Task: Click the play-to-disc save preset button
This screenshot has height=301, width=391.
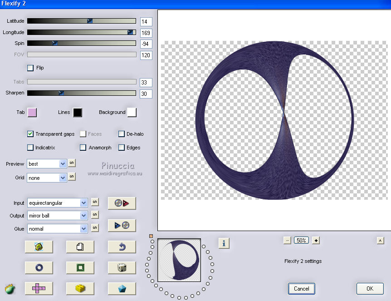Action: coord(122,225)
